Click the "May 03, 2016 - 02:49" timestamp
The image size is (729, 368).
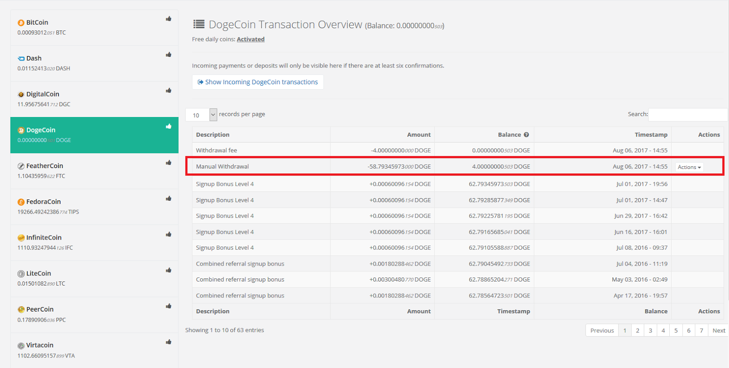(640, 280)
